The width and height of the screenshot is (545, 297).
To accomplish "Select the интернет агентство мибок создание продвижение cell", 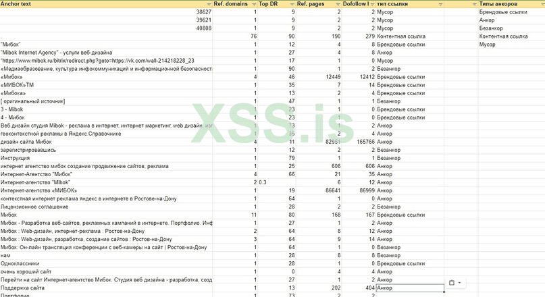I will [x=106, y=166].
